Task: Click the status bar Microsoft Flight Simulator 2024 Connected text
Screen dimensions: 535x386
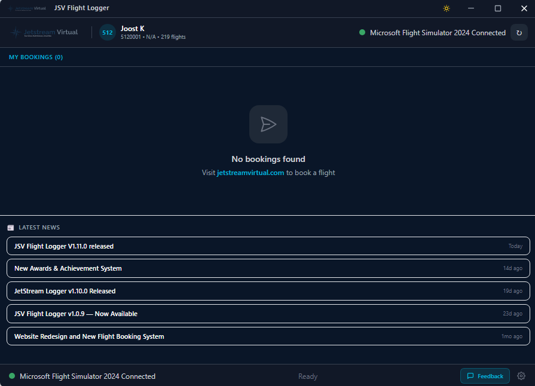Action: pos(87,376)
